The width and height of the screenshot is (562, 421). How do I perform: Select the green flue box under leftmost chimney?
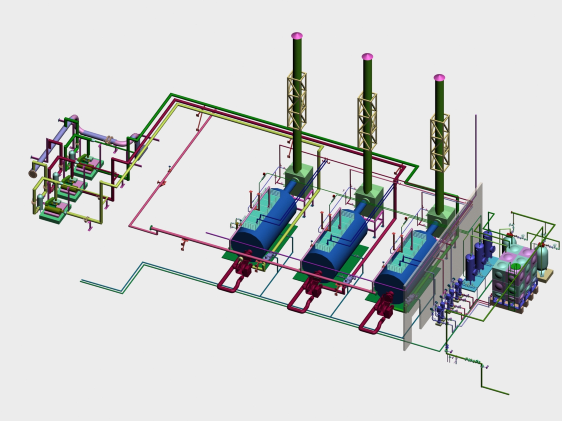(x=299, y=179)
